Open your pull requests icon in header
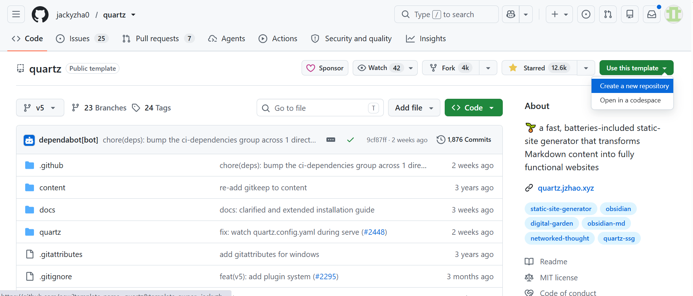 pyautogui.click(x=608, y=14)
